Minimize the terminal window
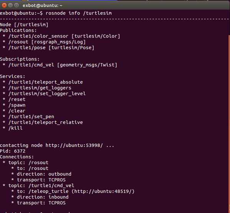Screen dimensions: 230x213 11,6
